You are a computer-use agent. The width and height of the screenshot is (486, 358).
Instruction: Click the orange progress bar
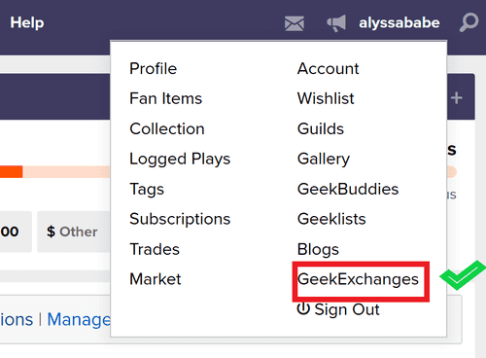point(12,172)
